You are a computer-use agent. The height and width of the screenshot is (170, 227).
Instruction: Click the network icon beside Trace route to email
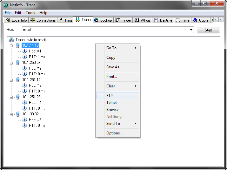[x=11, y=40]
